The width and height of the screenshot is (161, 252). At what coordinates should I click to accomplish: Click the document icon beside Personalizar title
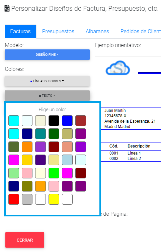tap(7, 8)
